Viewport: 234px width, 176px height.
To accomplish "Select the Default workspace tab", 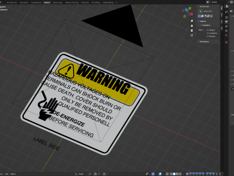I will point(47,2).
